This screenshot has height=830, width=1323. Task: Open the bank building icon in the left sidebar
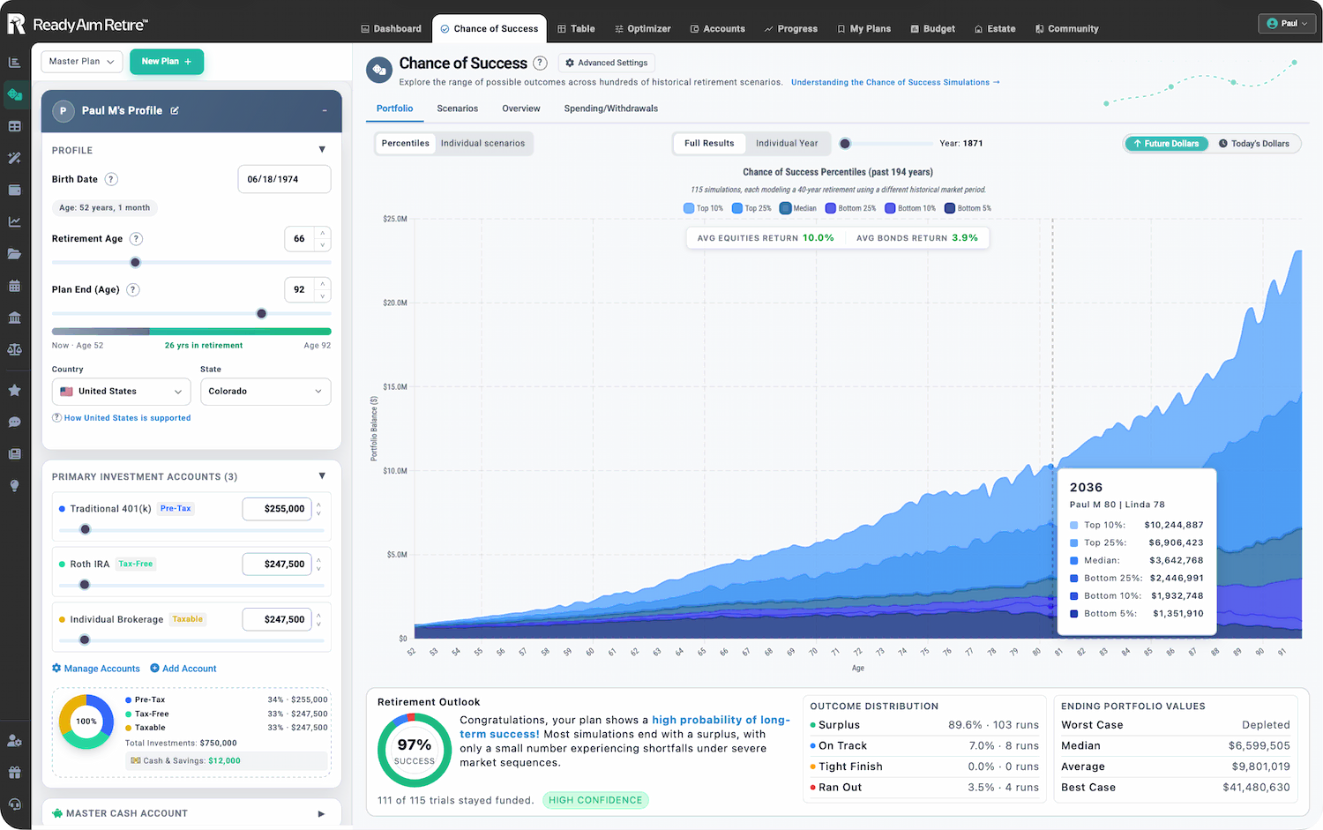click(x=15, y=318)
